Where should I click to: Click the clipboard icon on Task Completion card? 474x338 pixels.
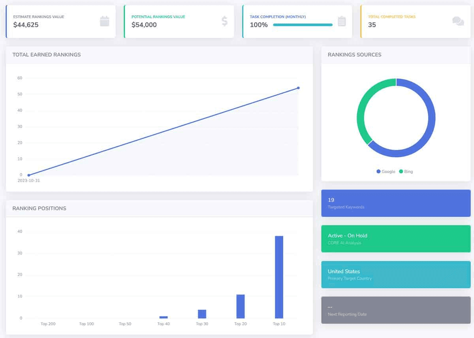342,21
